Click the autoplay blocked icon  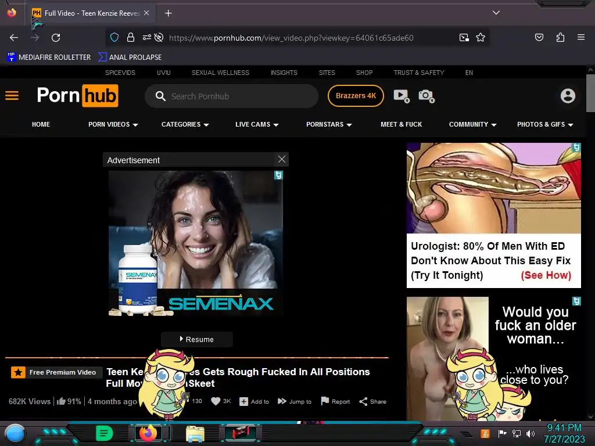pyautogui.click(x=159, y=37)
